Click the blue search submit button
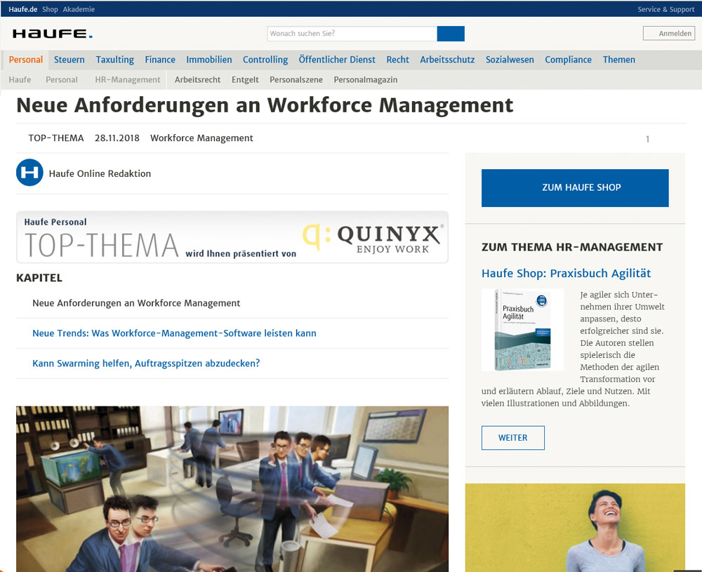702x572 pixels. tap(450, 34)
